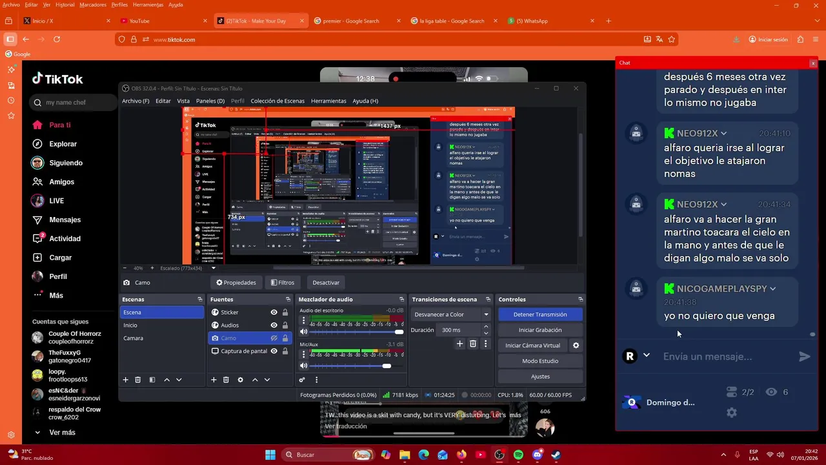Hide the Audios source with eye icon
The width and height of the screenshot is (826, 465).
274,325
